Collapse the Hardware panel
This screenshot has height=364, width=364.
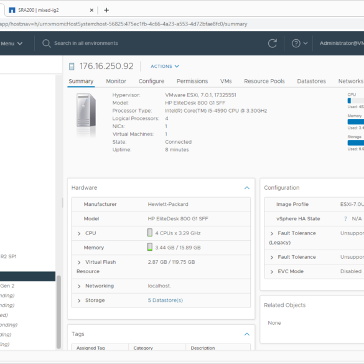point(247,188)
